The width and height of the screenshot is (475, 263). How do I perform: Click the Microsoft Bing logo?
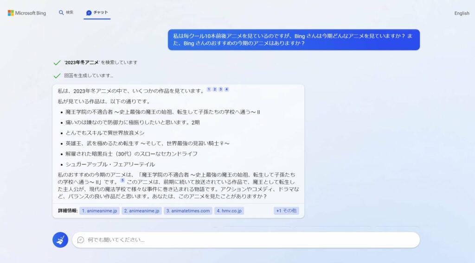[x=26, y=13]
